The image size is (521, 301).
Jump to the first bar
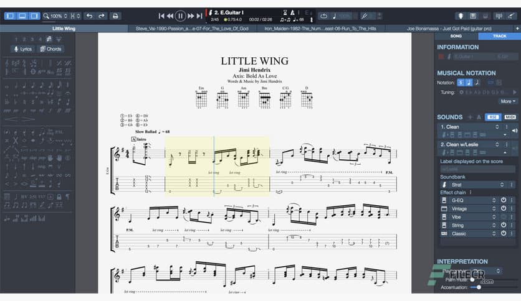[x=161, y=16]
